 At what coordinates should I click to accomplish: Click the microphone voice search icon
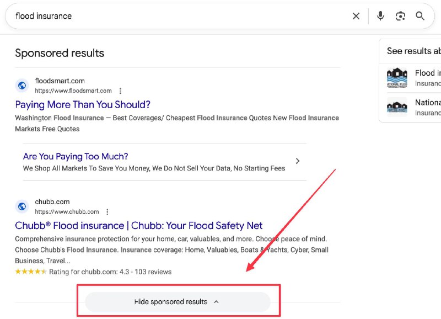[380, 16]
